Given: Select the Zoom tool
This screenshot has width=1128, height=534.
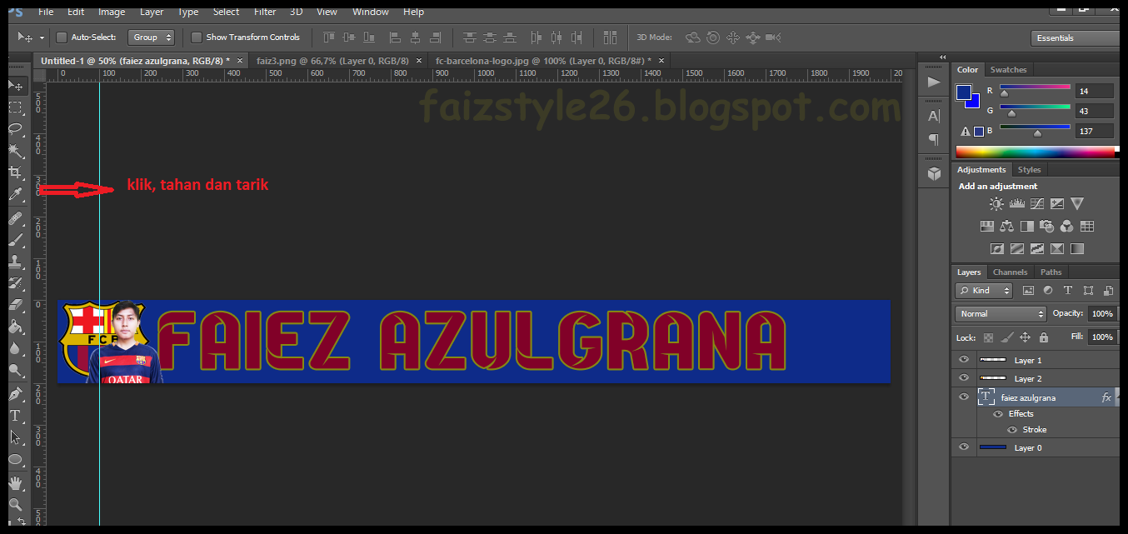Looking at the screenshot, I should 16,504.
